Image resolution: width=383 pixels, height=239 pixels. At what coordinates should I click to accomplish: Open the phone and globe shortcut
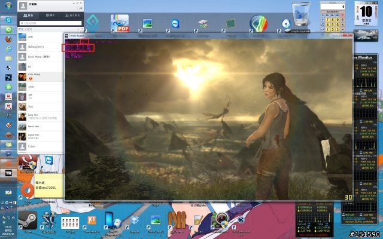[x=113, y=220]
